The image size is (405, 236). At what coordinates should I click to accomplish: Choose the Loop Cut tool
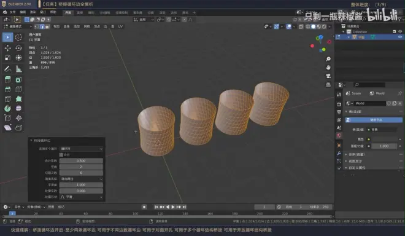pos(18,89)
